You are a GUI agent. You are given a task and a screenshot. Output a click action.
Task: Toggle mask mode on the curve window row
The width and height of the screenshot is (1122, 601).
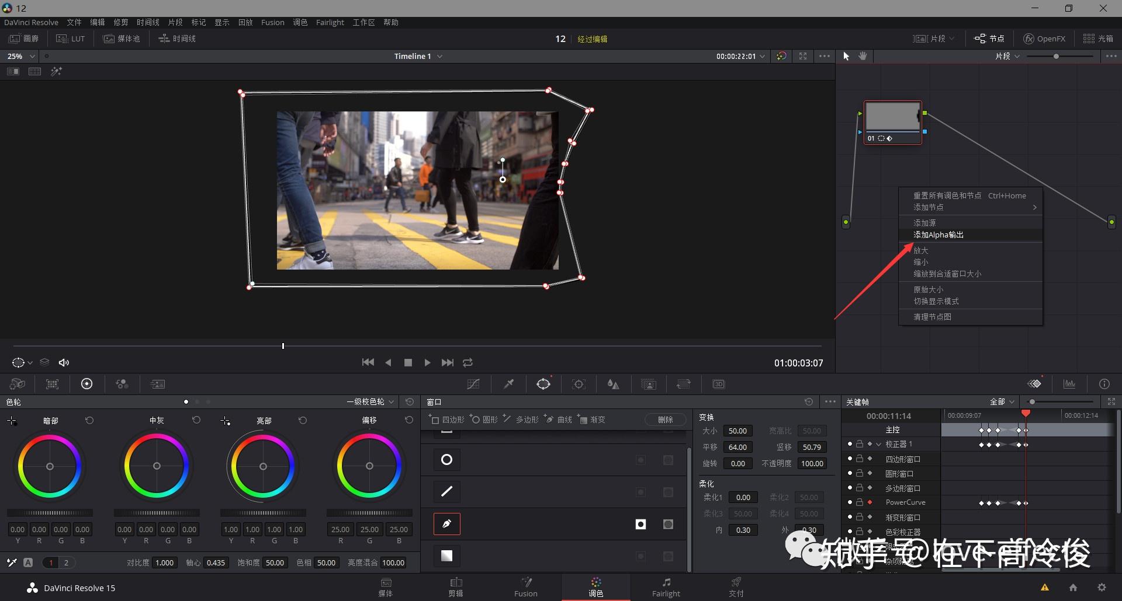(668, 525)
